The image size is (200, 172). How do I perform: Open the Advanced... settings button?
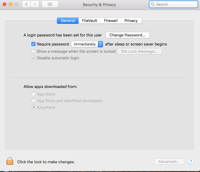(169, 161)
